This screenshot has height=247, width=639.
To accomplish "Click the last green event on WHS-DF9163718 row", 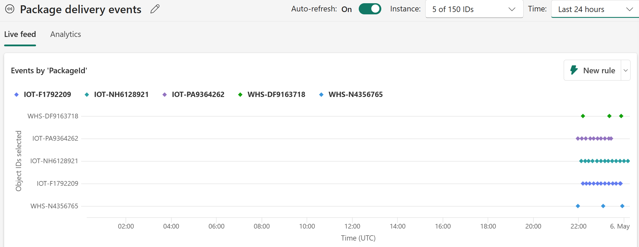I will (621, 116).
